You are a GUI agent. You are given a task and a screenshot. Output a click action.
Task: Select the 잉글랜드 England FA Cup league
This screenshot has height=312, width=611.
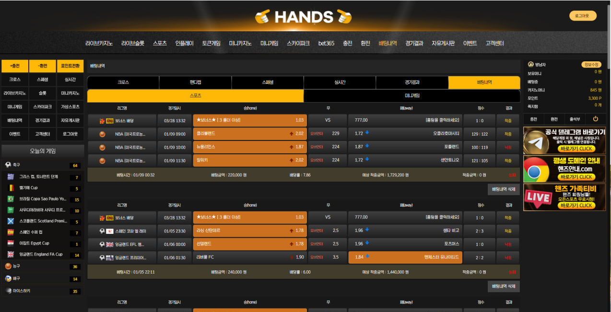click(41, 254)
